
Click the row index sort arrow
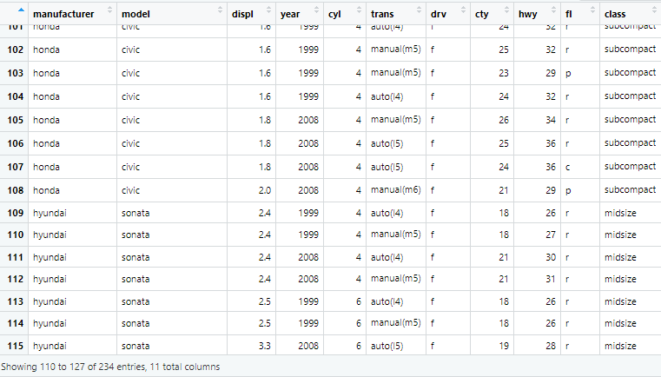tap(21, 10)
